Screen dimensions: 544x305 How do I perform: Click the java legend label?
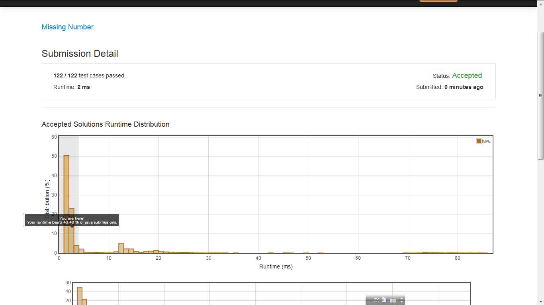(486, 141)
